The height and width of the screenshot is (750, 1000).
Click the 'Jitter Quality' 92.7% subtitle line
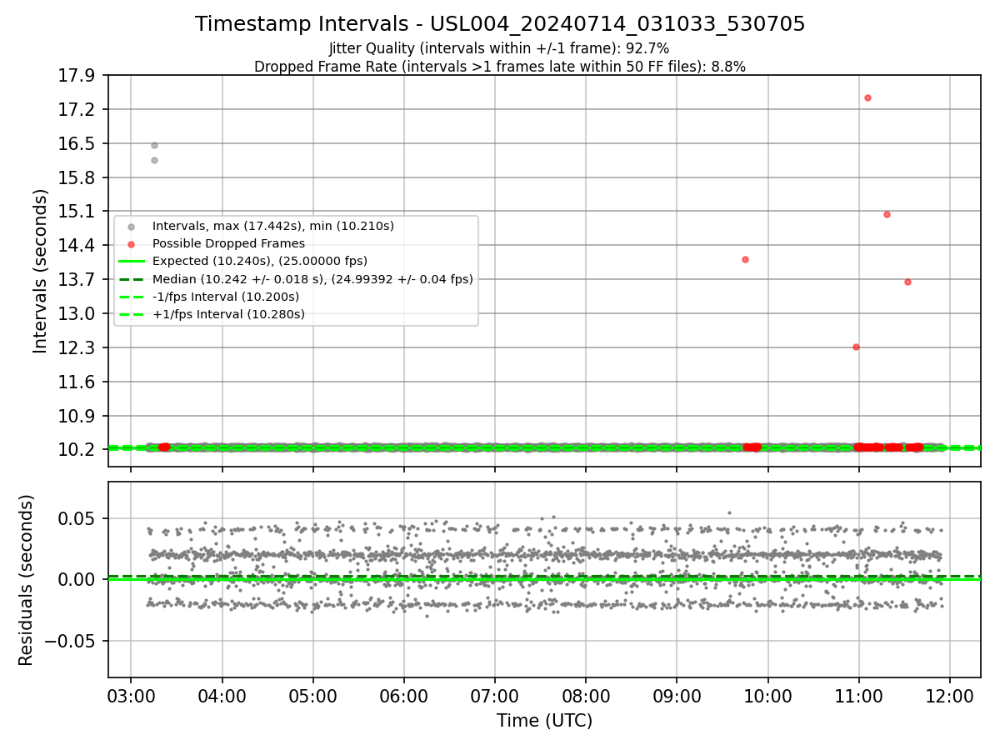point(499,48)
